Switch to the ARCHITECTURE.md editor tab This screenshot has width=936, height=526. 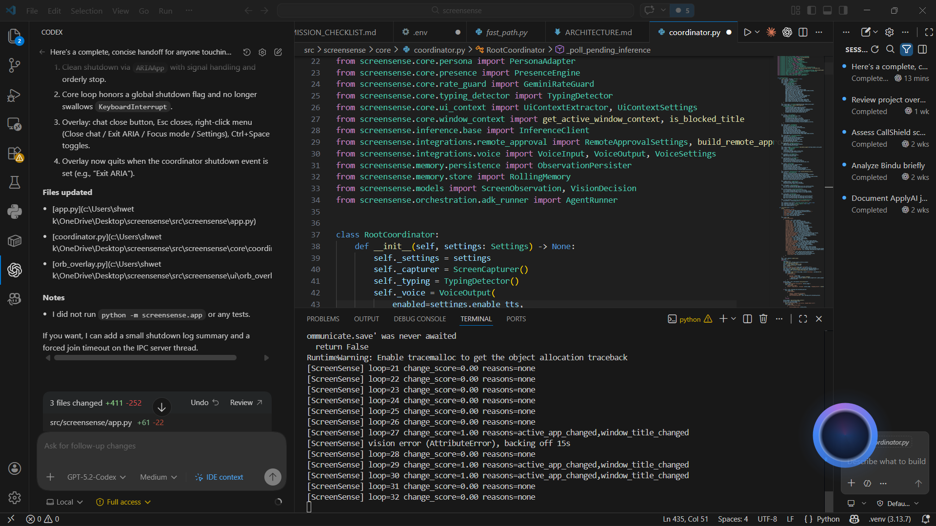point(598,32)
